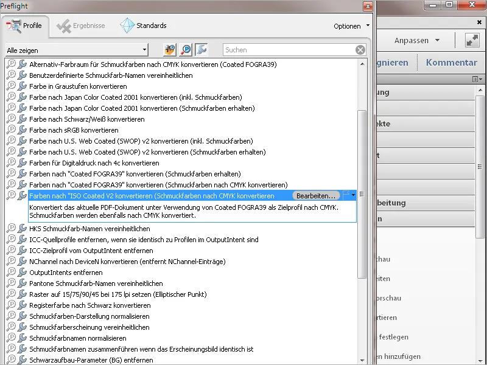487x365 pixels.
Task: Click P magnifier icon of Pantone Schmuckfarb-Namen row
Action: [11, 283]
